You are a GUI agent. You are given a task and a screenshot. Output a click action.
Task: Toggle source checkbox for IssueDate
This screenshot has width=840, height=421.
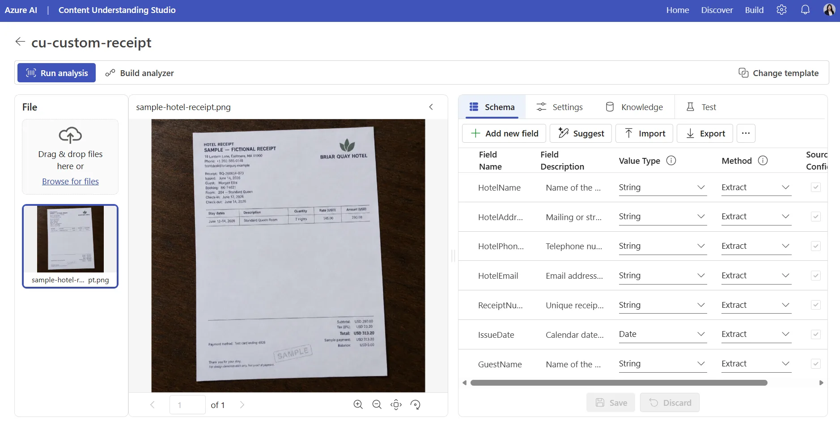(816, 335)
